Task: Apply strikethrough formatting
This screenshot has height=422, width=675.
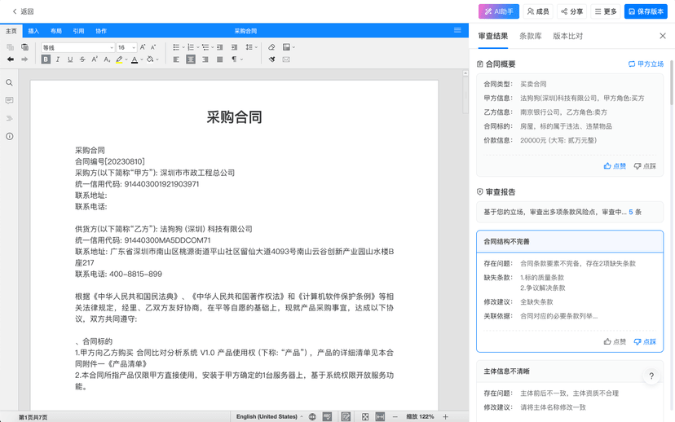Action: pyautogui.click(x=82, y=59)
